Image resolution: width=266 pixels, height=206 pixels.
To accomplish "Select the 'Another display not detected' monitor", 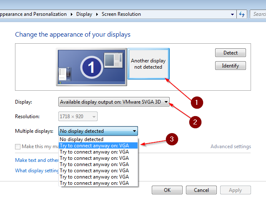I will point(148,64).
